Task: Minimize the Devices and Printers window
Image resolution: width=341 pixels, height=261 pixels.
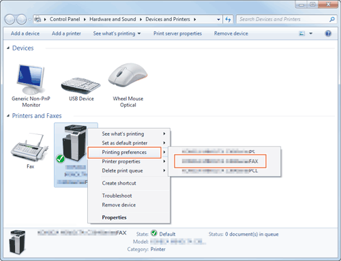Action: (301, 5)
